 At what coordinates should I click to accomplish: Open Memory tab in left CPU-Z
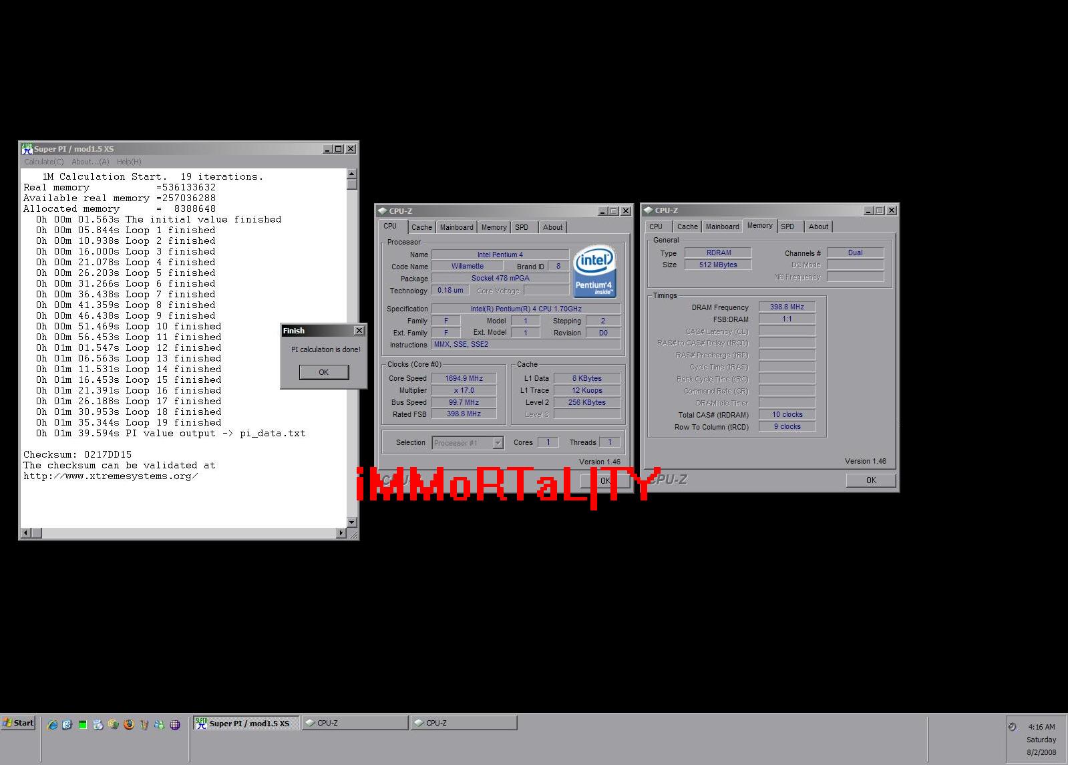[494, 227]
